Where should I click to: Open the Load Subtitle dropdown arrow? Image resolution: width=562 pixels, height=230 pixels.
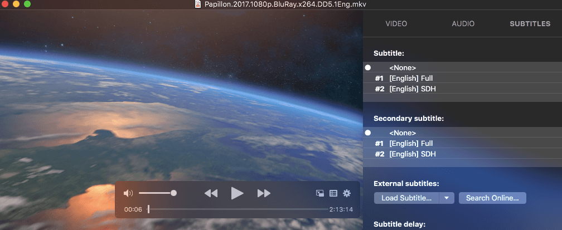coord(447,198)
